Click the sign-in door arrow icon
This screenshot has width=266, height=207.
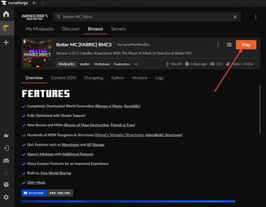pyautogui.click(x=6, y=148)
